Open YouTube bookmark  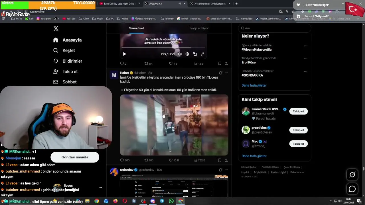69,19
